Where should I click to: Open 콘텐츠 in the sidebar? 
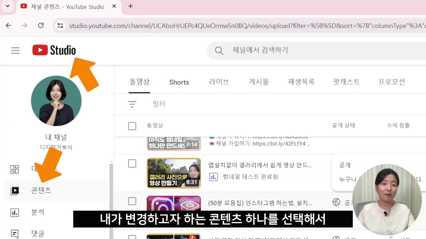coord(56,191)
